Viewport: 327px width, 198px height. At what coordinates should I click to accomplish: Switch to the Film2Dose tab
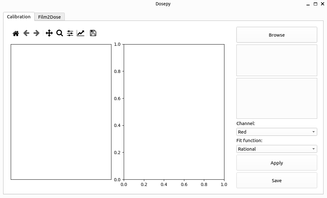coord(50,17)
